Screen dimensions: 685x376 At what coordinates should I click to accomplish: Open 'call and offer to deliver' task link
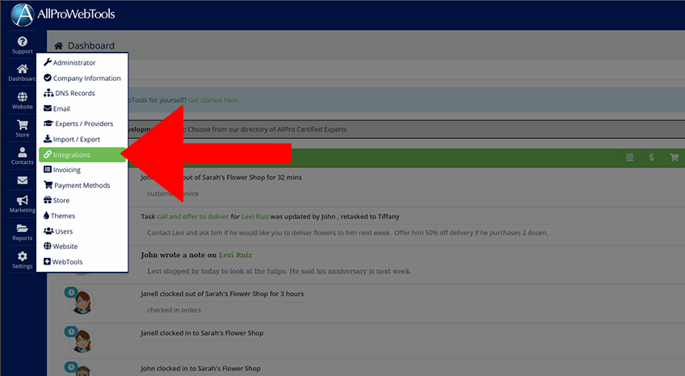[x=192, y=217]
